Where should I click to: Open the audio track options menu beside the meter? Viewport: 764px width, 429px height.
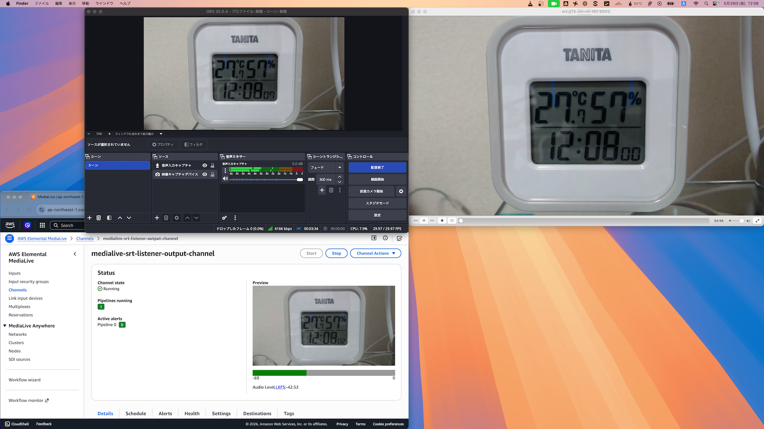[x=225, y=171]
